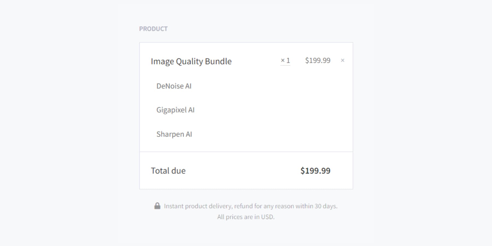Click the Image Quality Bundle title
492x246 pixels.
[191, 61]
